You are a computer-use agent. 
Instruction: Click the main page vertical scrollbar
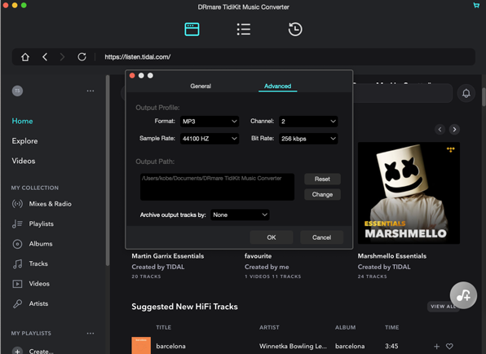click(x=484, y=97)
